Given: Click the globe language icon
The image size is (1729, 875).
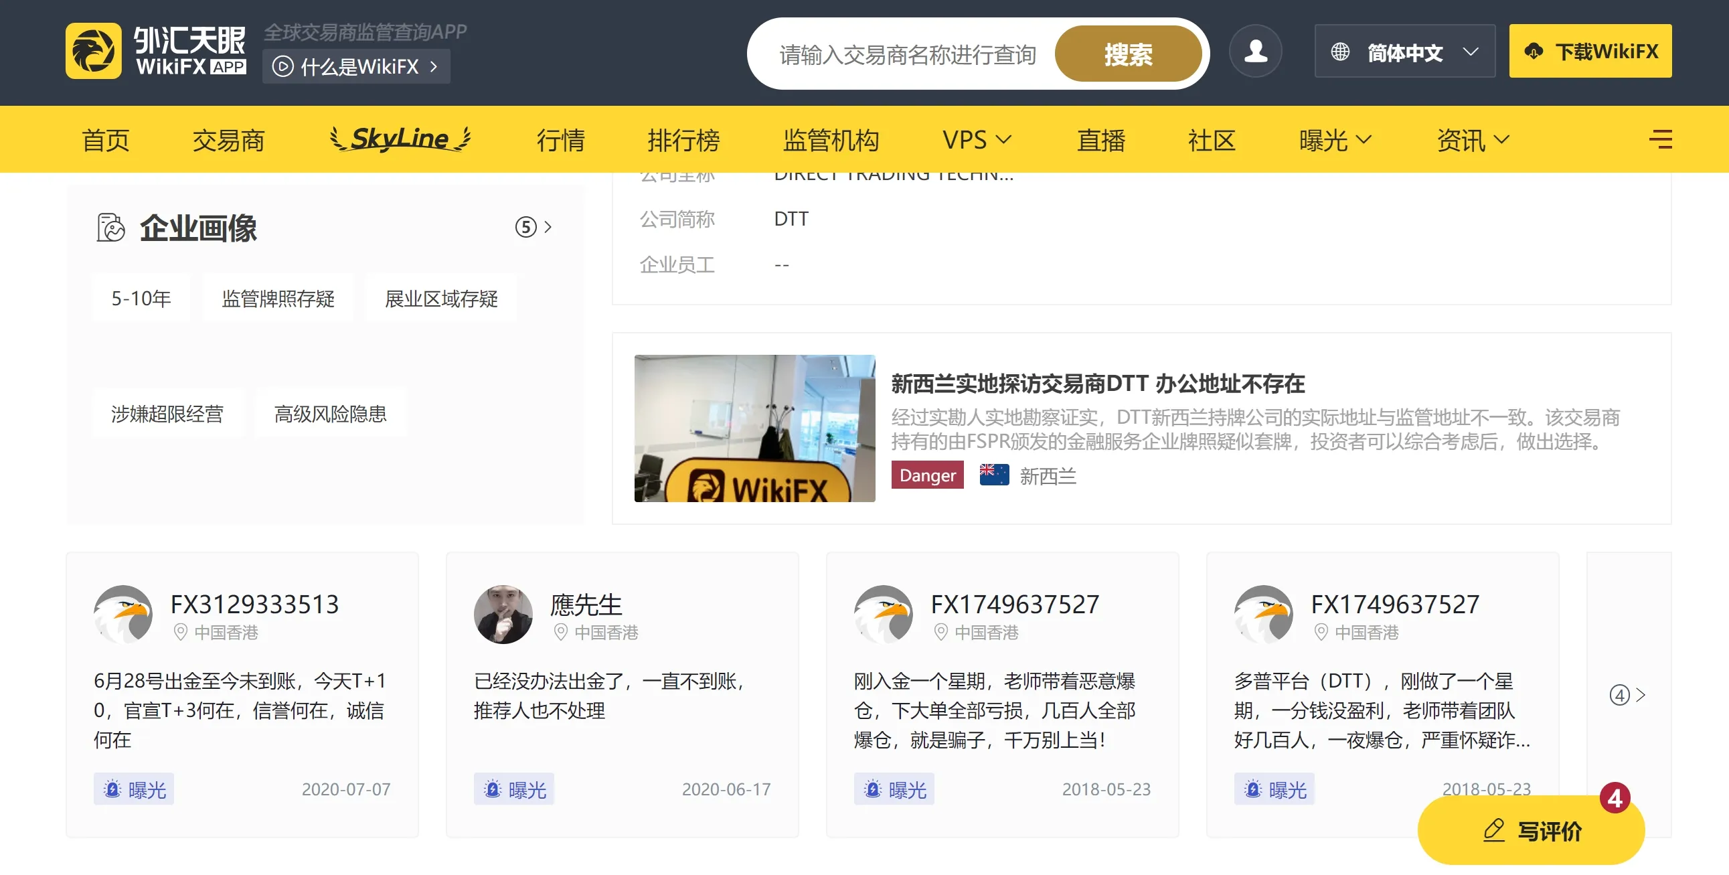Looking at the screenshot, I should coord(1339,52).
